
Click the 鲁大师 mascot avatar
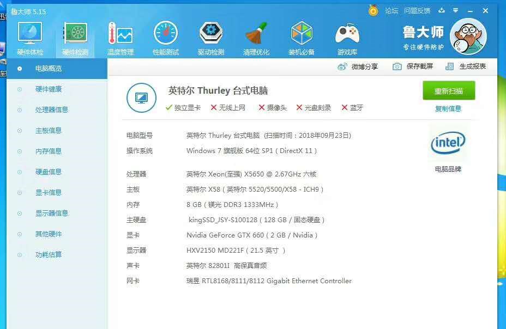coord(468,36)
